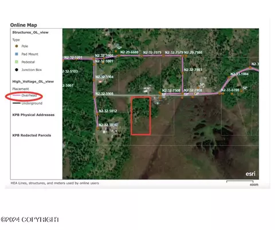Click map label N2-32-5904

104,77
